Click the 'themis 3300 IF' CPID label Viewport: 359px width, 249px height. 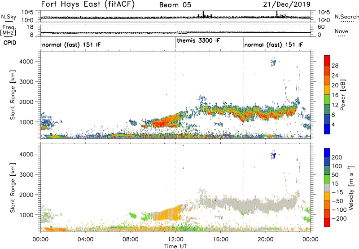pos(198,40)
